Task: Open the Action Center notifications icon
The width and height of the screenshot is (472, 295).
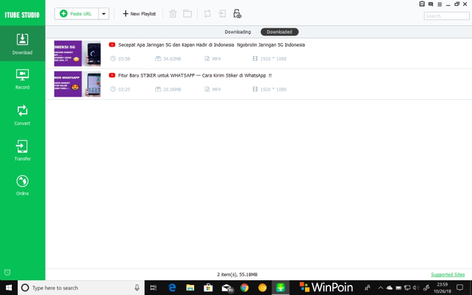Action: 460,288
